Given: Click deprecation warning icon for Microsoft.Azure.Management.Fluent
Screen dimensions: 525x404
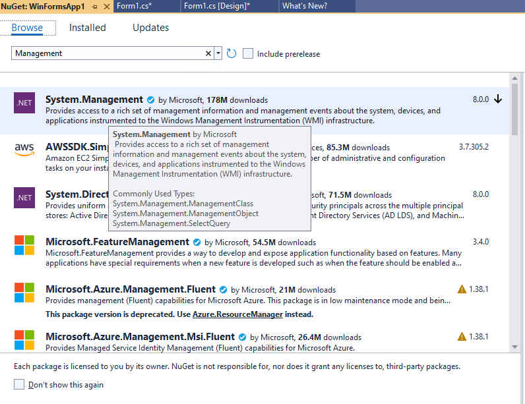Looking at the screenshot, I should click(462, 289).
